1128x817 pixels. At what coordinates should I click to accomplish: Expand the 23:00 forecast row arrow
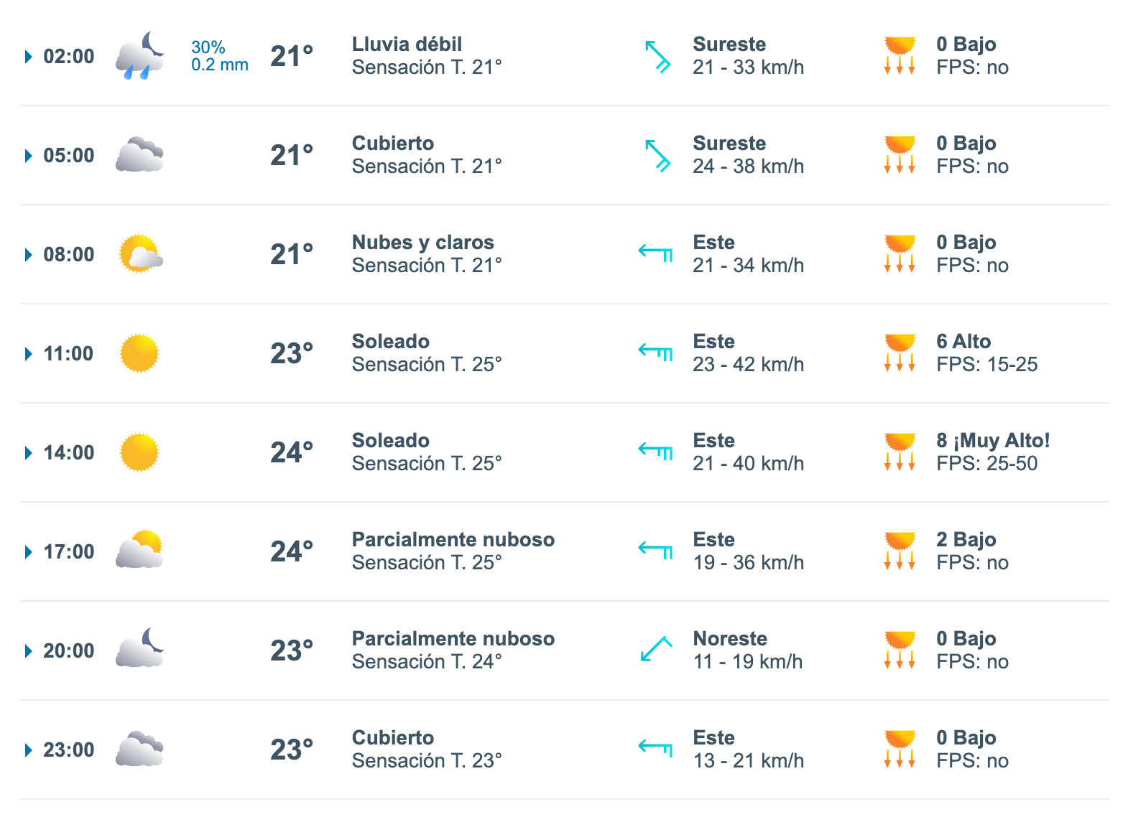[29, 750]
